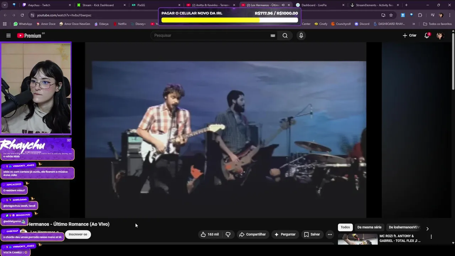
Task: Switch to StreamElements Activity feed tab
Action: [x=375, y=5]
